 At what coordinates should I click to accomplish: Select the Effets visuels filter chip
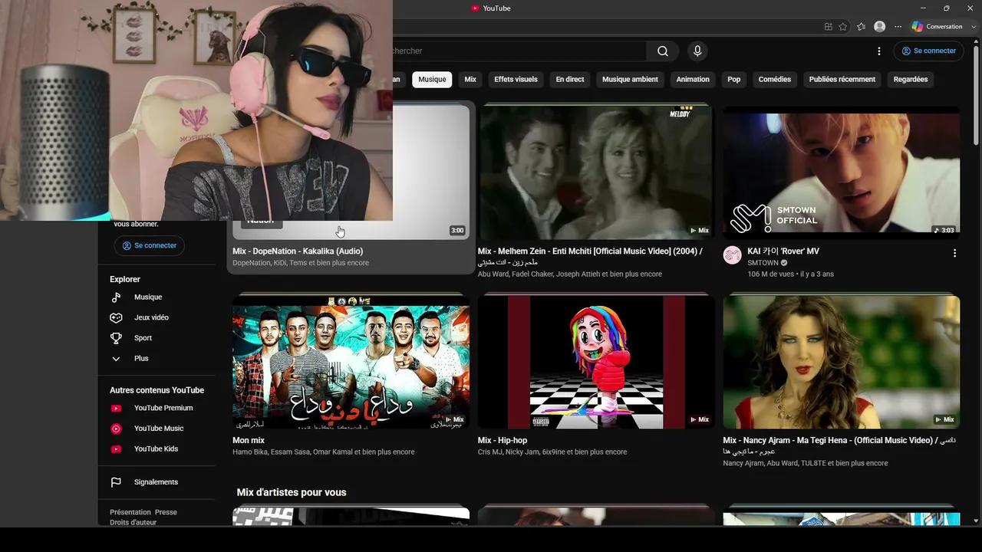point(516,80)
